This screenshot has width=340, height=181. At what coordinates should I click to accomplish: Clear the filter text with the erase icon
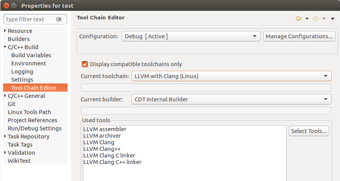point(59,19)
